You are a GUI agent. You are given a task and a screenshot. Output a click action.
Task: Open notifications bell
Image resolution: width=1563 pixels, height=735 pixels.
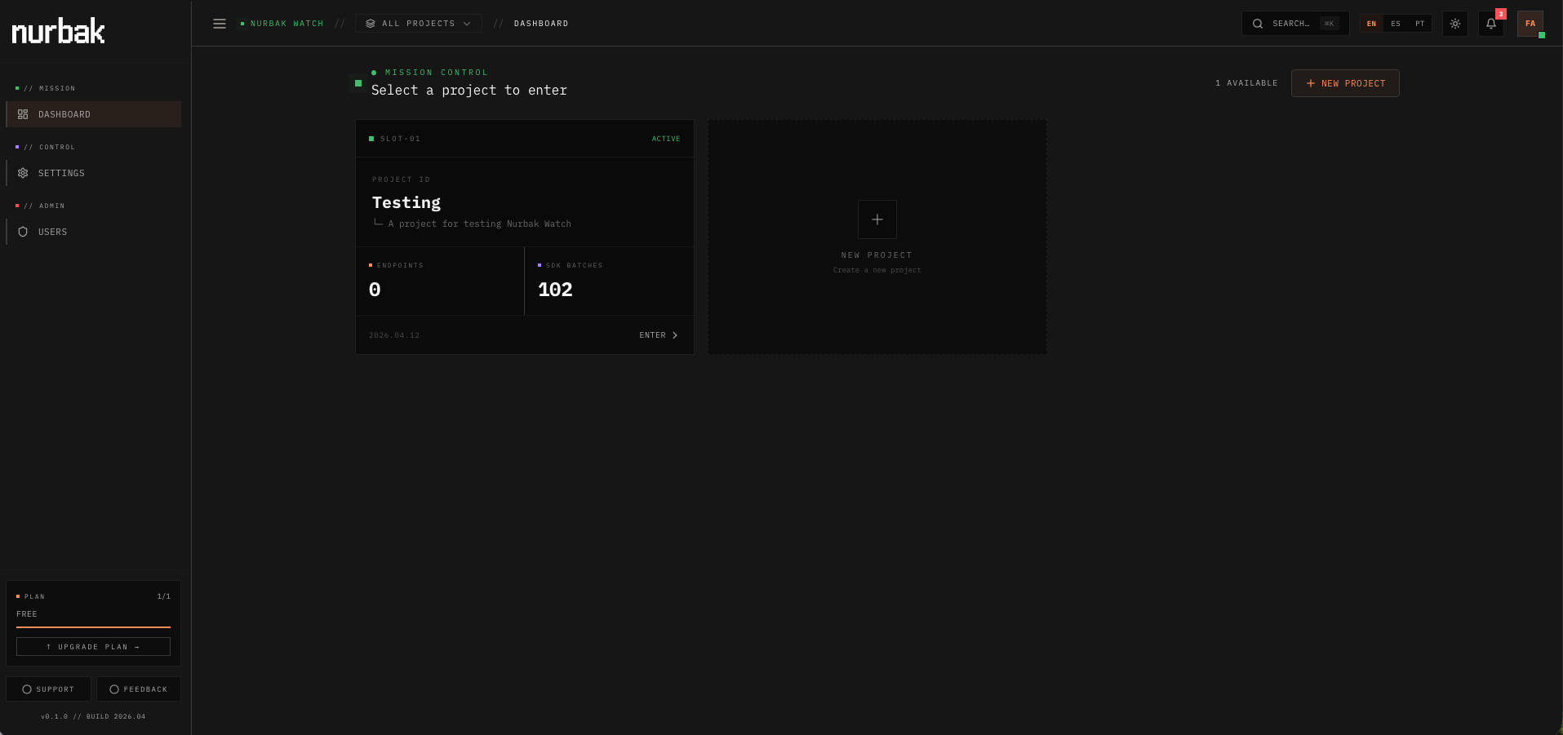1491,24
